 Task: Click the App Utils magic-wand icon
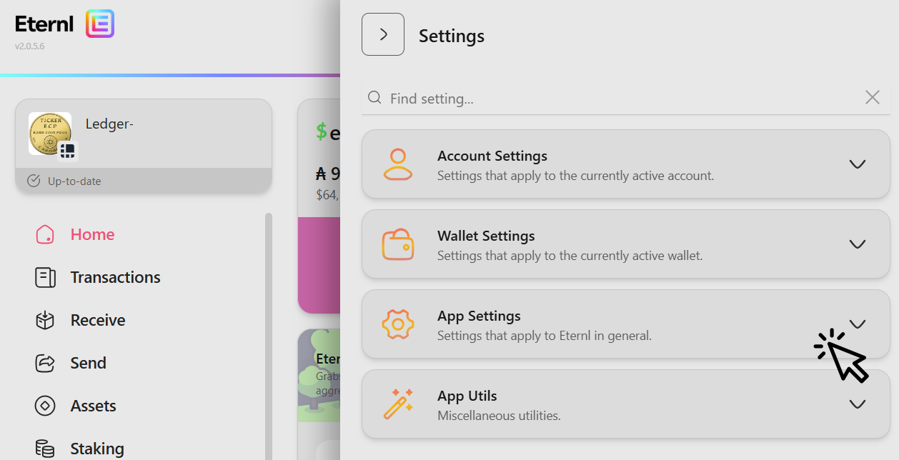398,404
